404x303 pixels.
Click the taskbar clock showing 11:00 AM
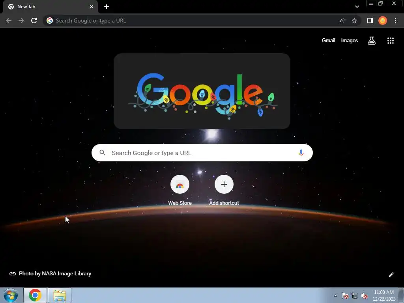[x=383, y=296]
